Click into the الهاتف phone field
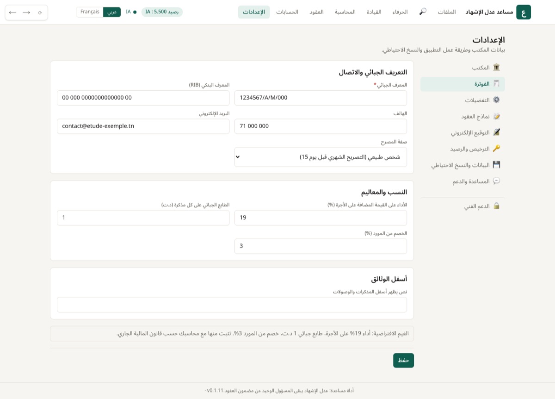 point(321,126)
